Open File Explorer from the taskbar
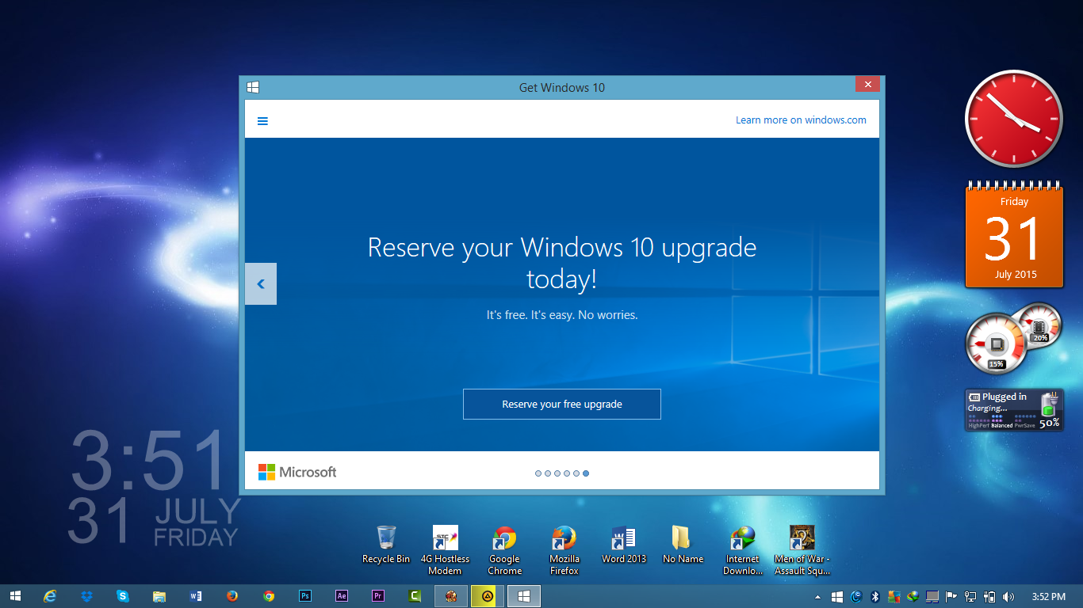This screenshot has width=1083, height=608. coord(159,596)
